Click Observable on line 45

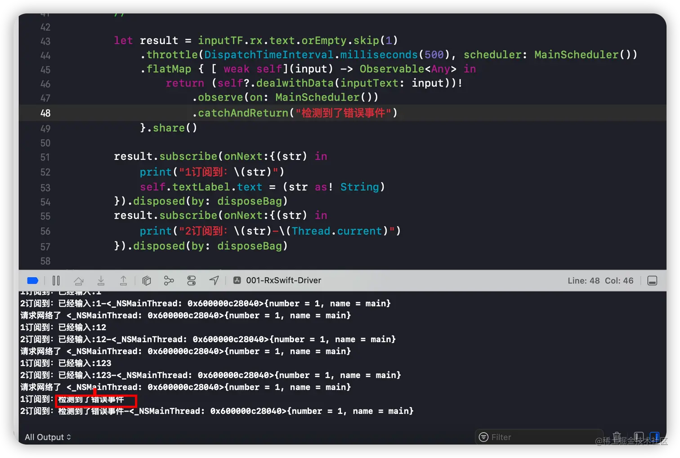(392, 69)
